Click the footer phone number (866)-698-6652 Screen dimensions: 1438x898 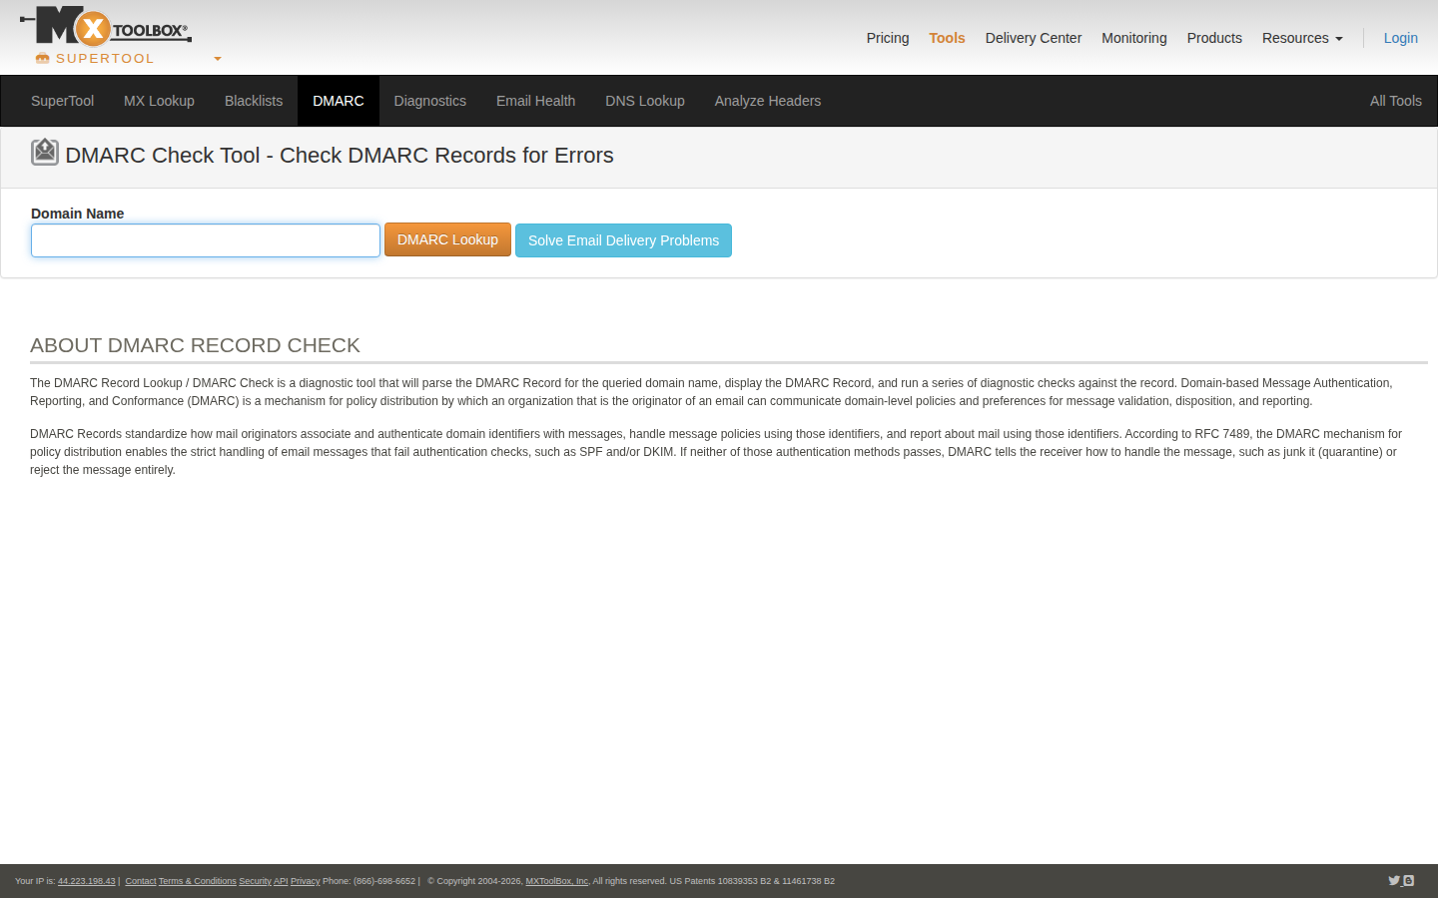[x=384, y=881]
